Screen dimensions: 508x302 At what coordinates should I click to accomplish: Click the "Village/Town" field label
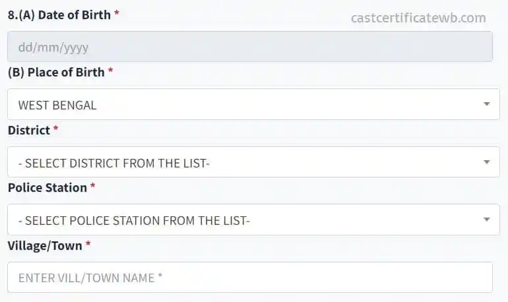[44, 245]
